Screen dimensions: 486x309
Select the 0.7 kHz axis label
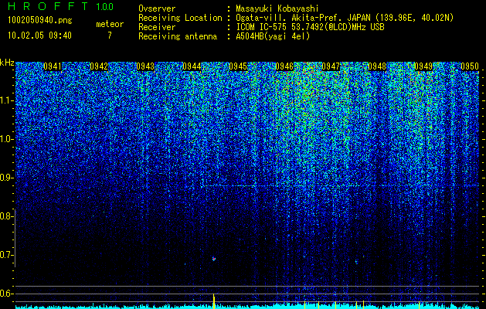[x=5, y=255]
